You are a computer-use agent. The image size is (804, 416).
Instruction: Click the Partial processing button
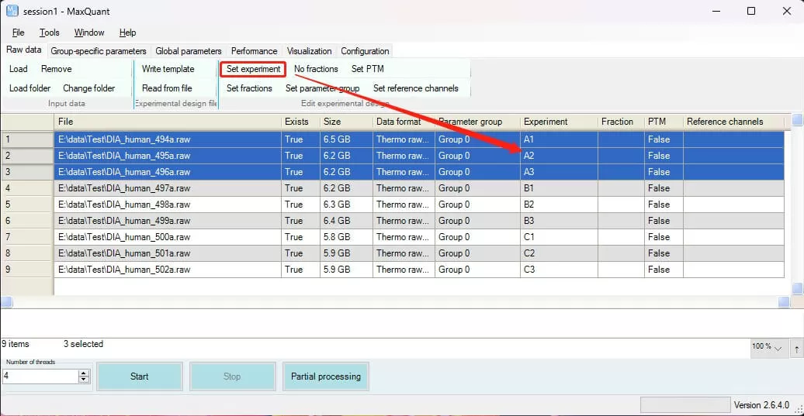tap(326, 376)
